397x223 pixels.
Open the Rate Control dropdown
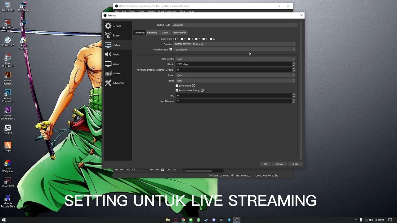(x=235, y=59)
